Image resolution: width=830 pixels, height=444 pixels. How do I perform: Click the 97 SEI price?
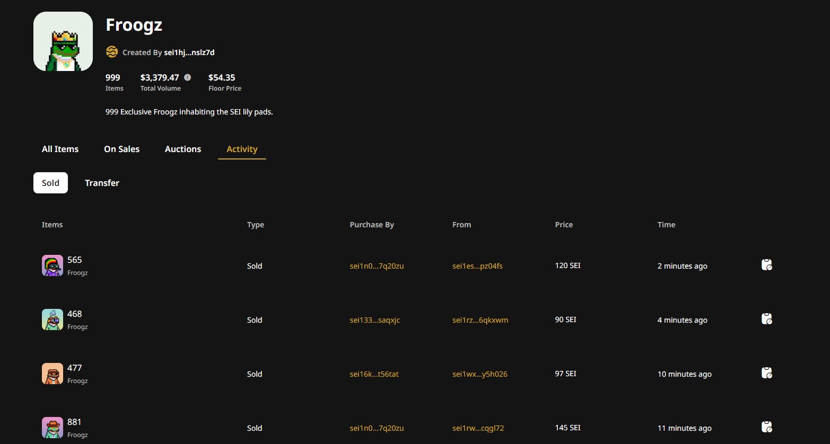tap(565, 374)
